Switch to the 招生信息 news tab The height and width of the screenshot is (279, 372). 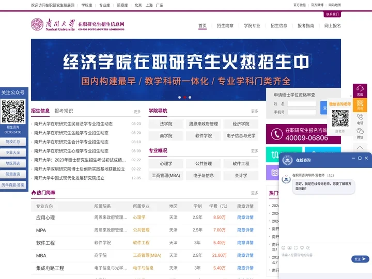tap(40, 111)
